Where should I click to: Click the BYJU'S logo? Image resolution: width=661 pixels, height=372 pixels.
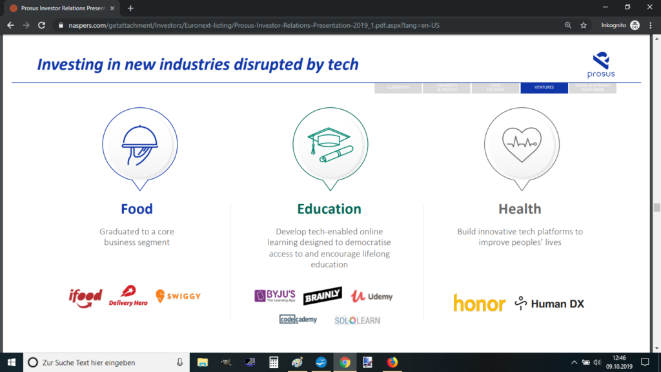275,296
